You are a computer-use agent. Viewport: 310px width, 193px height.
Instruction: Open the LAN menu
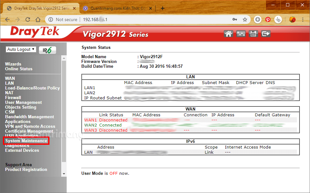tap(9, 83)
